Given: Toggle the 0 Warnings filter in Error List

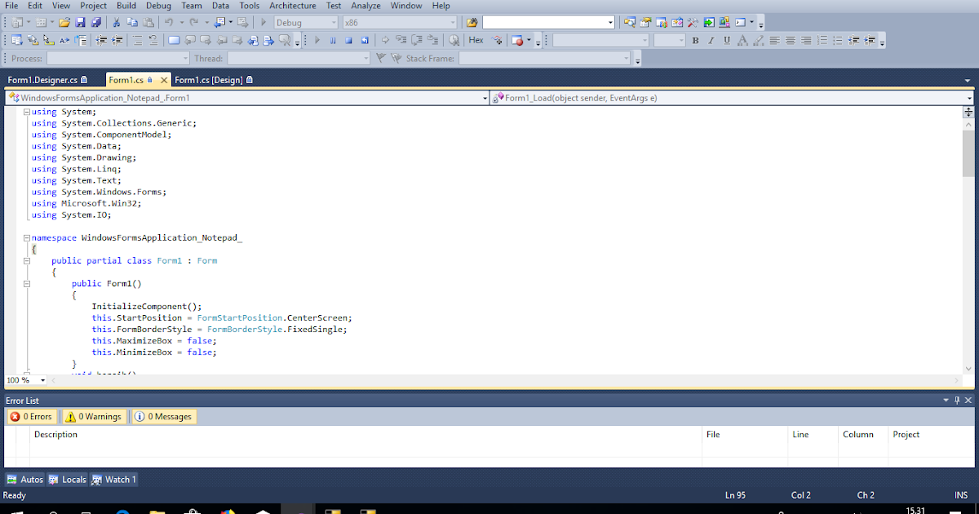Looking at the screenshot, I should (x=93, y=416).
